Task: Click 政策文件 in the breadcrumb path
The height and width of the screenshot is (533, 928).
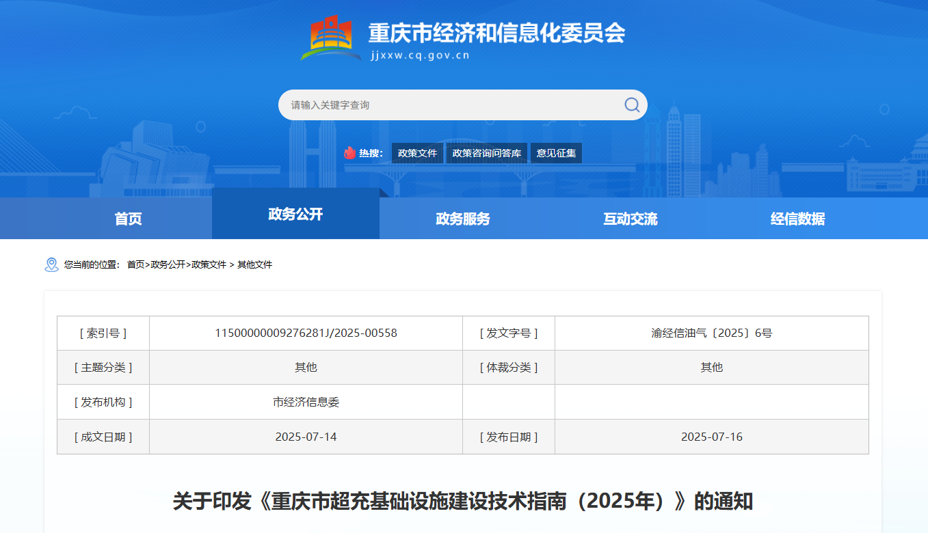Action: (209, 264)
